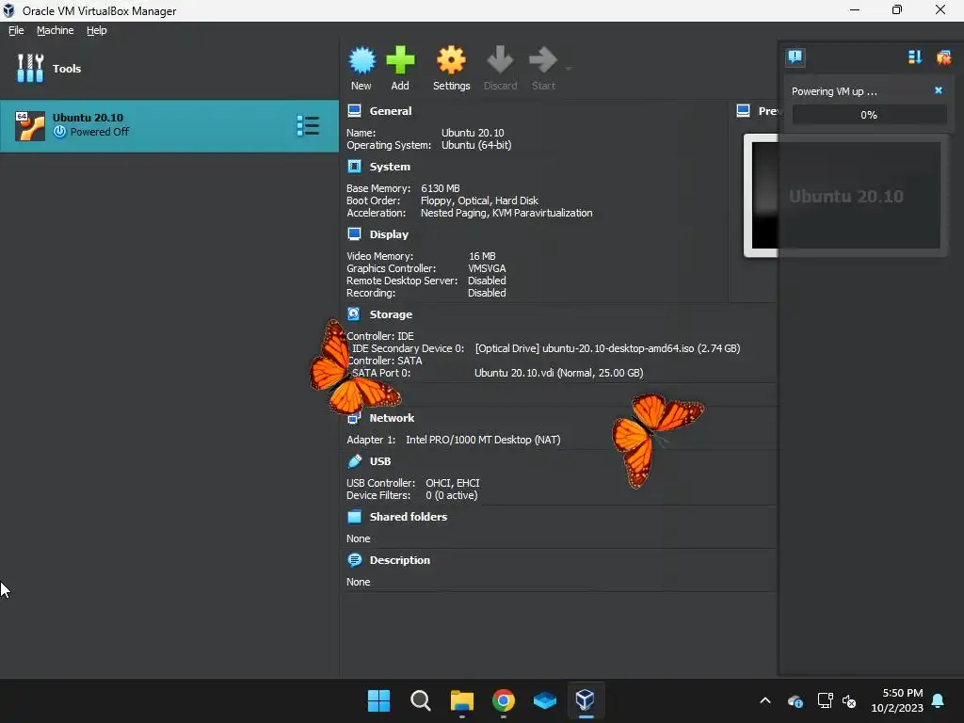964x723 pixels.
Task: Select the Ubuntu 20.10 virtual machine entry
Action: pyautogui.click(x=169, y=125)
